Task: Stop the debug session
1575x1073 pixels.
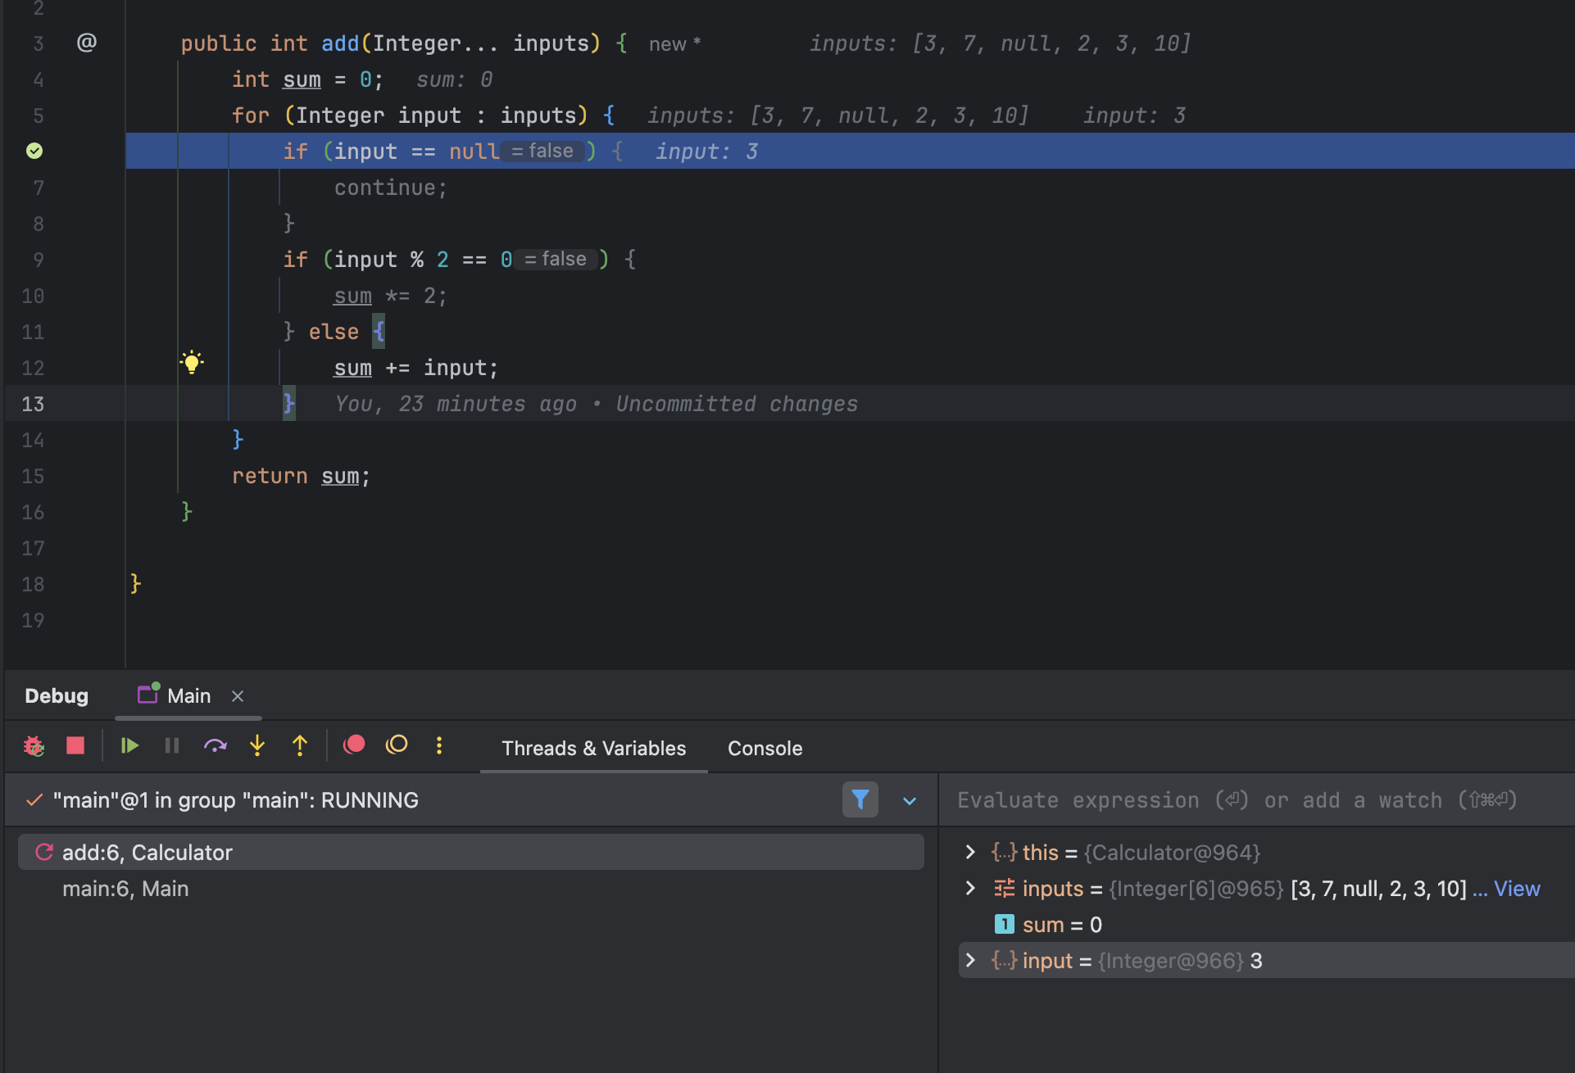Action: pos(75,745)
